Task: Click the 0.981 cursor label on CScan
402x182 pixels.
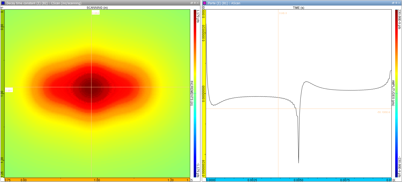Action: click(9, 90)
